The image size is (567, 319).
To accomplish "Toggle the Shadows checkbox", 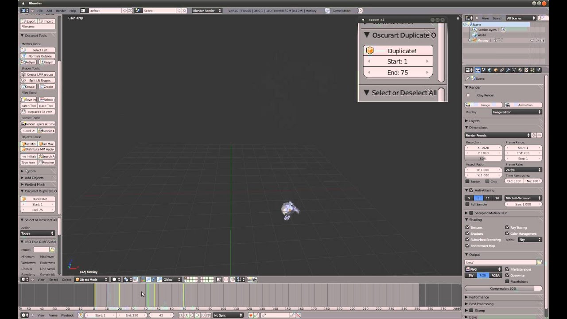I will pyautogui.click(x=467, y=233).
